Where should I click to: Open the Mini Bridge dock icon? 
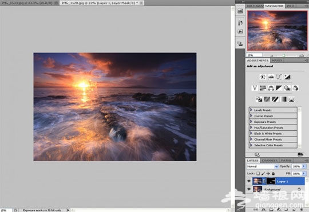[240, 11]
